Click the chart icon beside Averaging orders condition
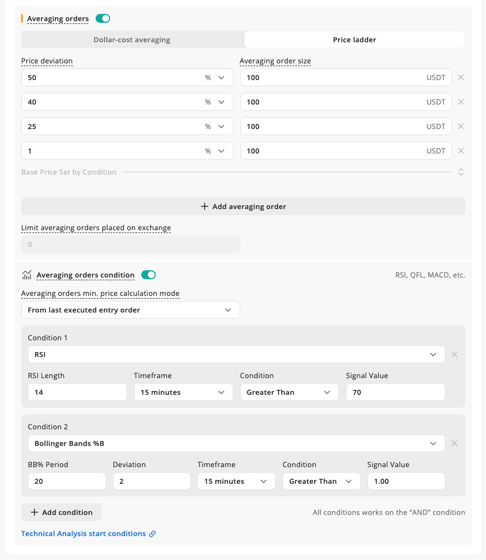 [x=27, y=275]
